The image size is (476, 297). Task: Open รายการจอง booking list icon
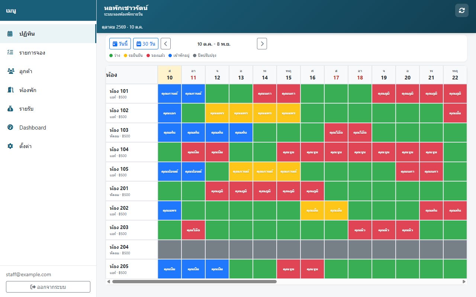[10, 52]
